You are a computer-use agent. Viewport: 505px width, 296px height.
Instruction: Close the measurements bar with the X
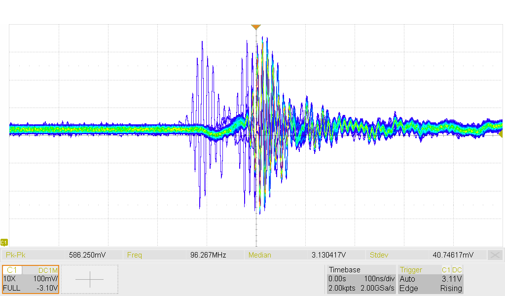pyautogui.click(x=495, y=255)
